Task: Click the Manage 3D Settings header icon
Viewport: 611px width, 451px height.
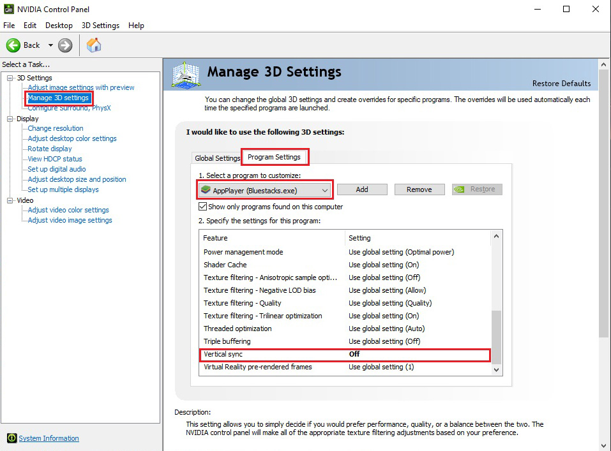Action: coord(186,75)
